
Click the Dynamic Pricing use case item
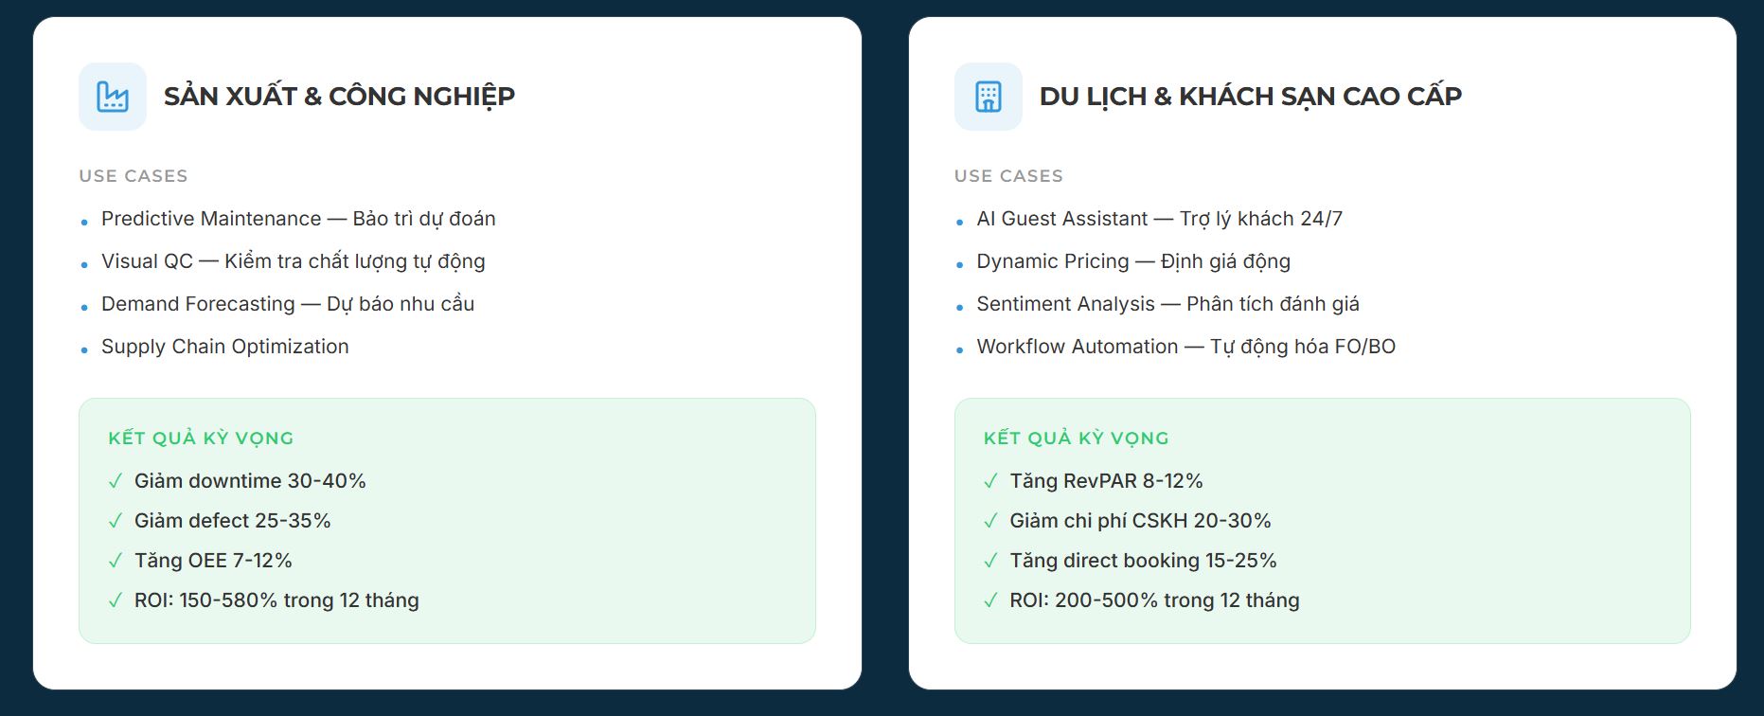pos(1133,261)
